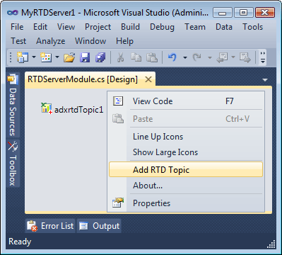Viewport: 282px width, 255px height.
Task: Open the Test menu
Action: pos(18,41)
